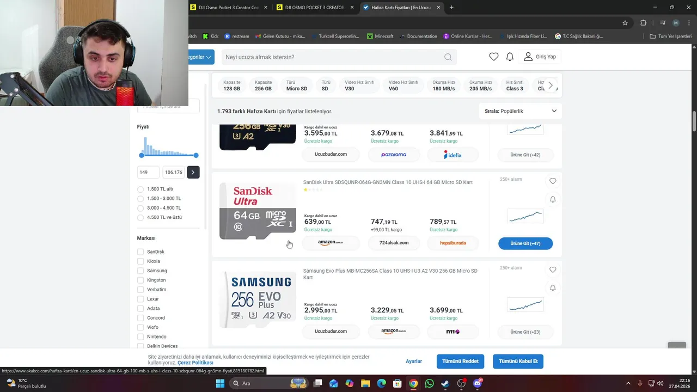Click Ürüne Git (+23) for Samsung Evo Plus

(x=525, y=332)
